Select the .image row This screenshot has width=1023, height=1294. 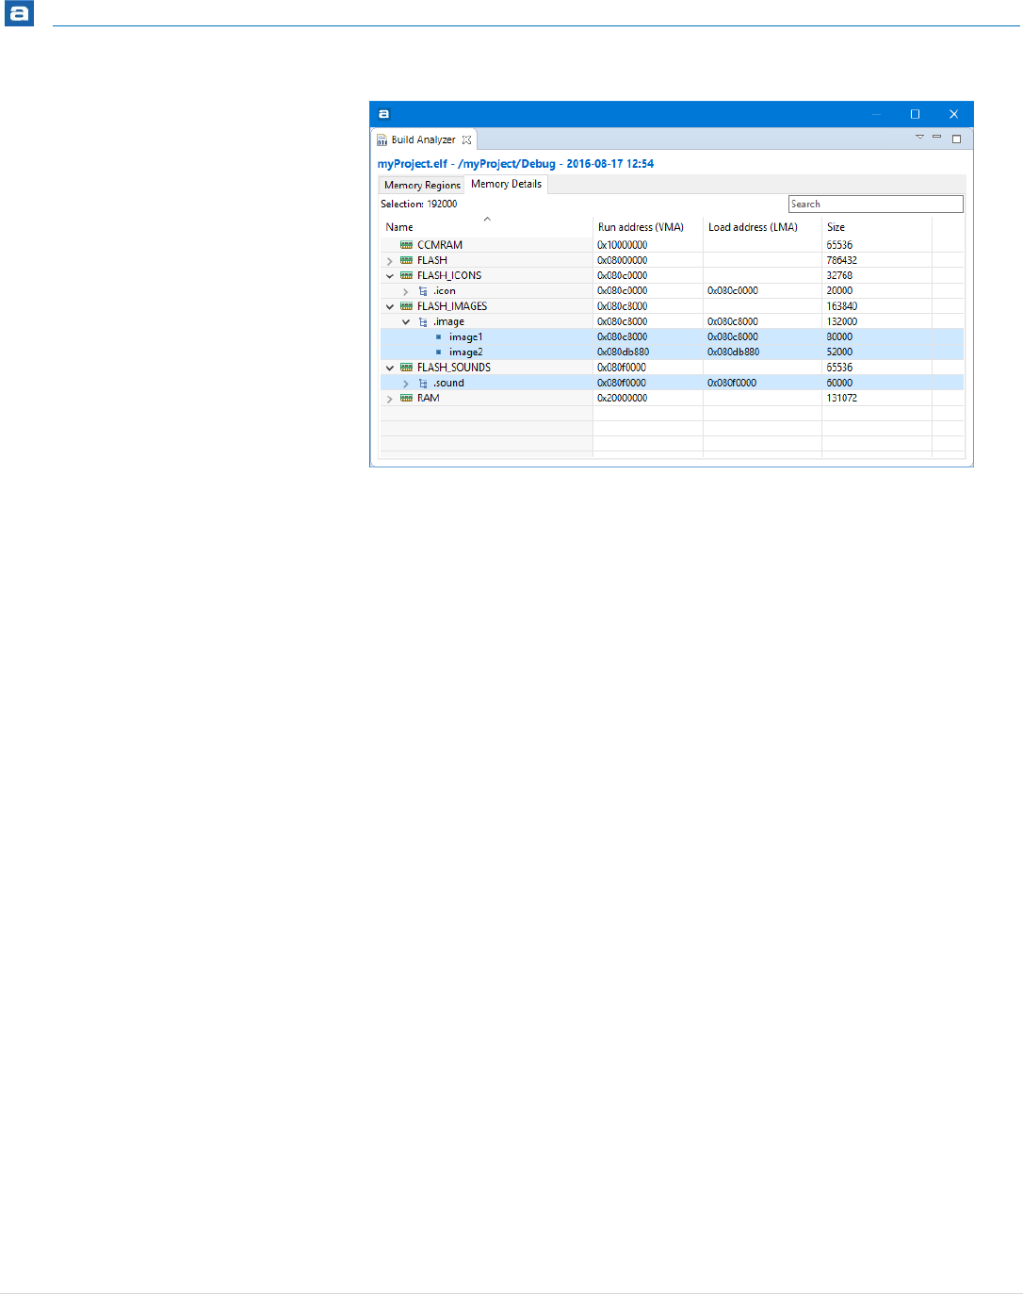click(x=672, y=321)
